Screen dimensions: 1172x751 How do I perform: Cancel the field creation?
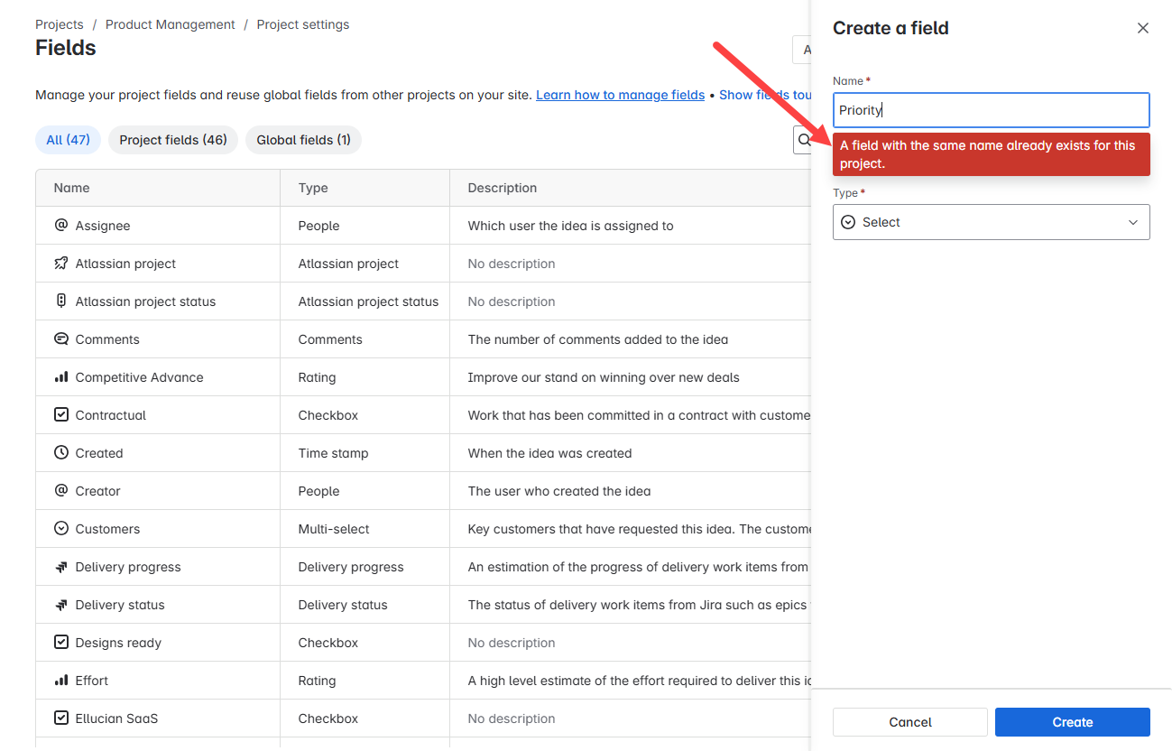coord(910,722)
